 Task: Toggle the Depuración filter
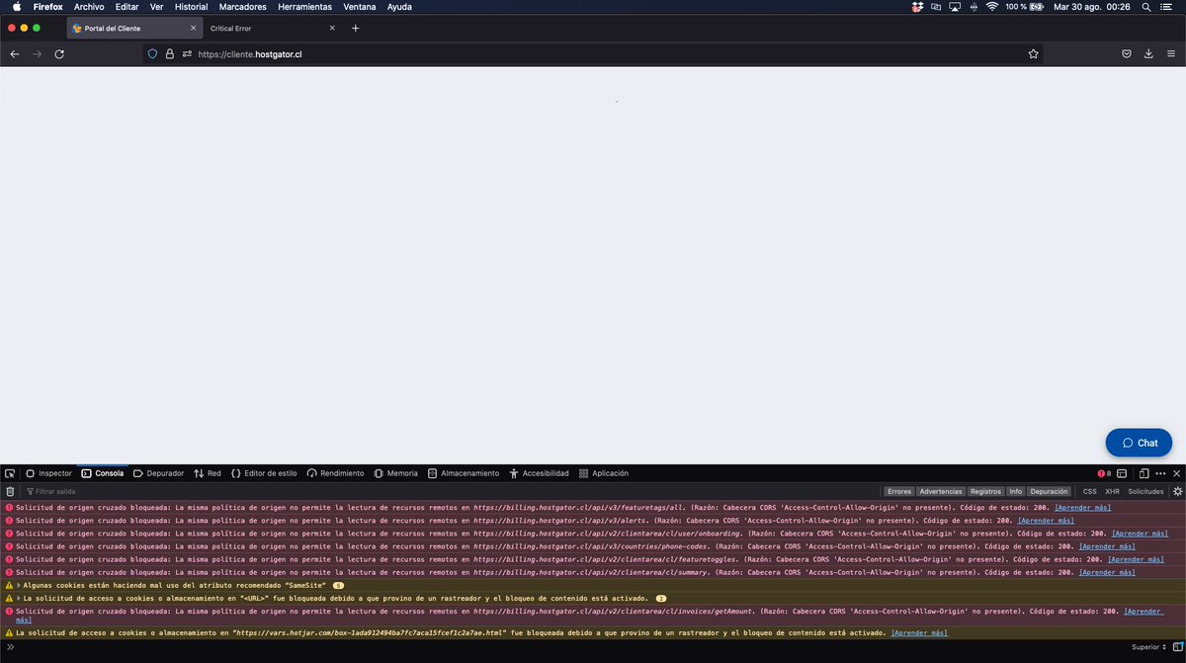pyautogui.click(x=1049, y=491)
